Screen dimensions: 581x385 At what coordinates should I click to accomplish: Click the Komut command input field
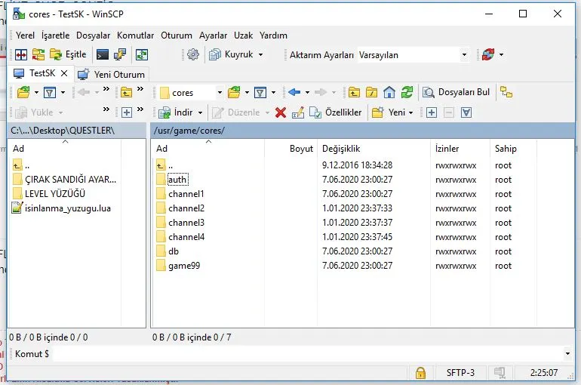pos(302,353)
